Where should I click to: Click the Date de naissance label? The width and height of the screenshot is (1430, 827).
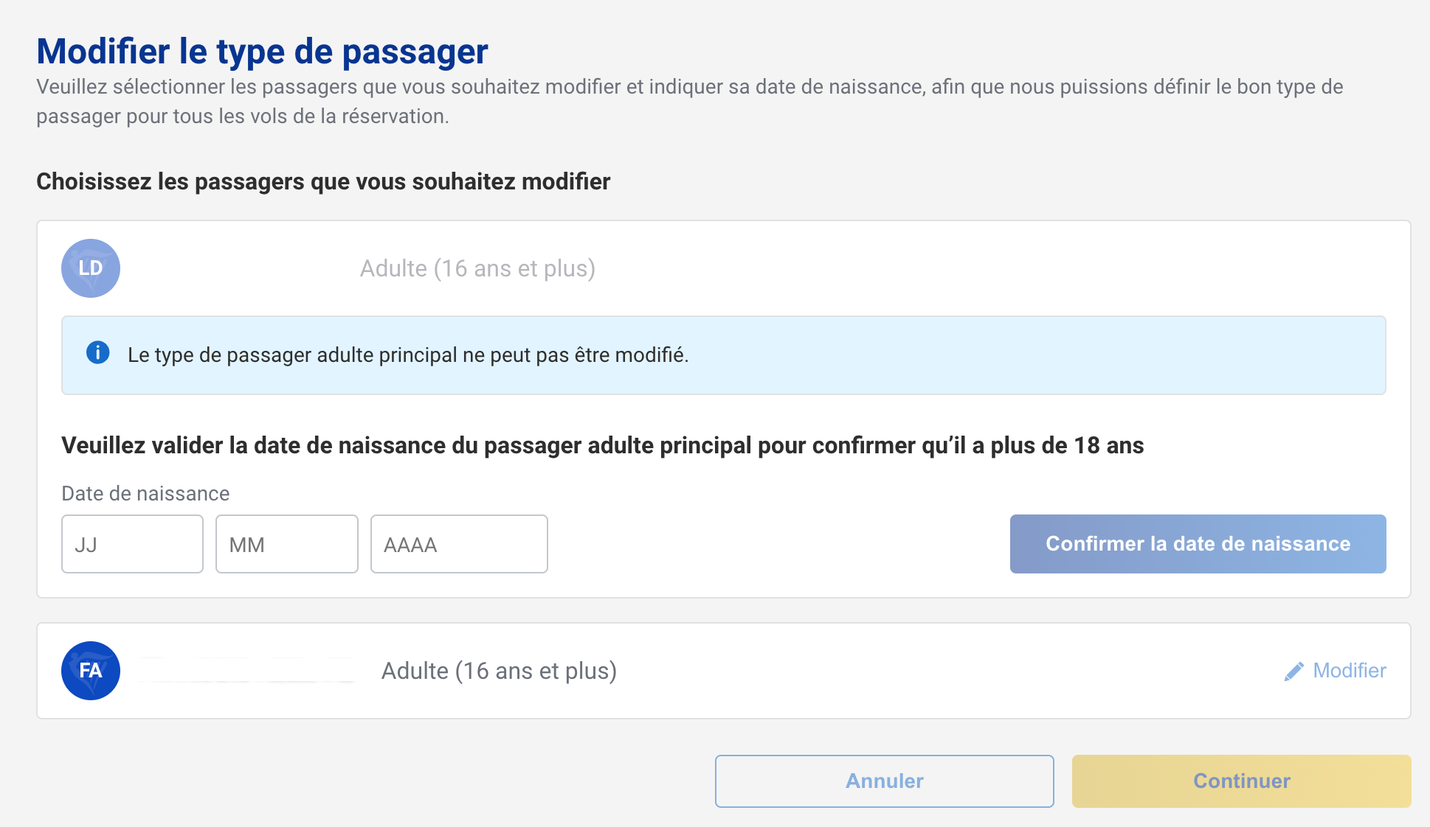(145, 493)
